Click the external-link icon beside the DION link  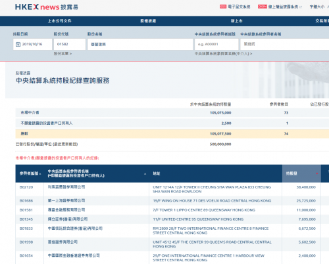pos(301,7)
